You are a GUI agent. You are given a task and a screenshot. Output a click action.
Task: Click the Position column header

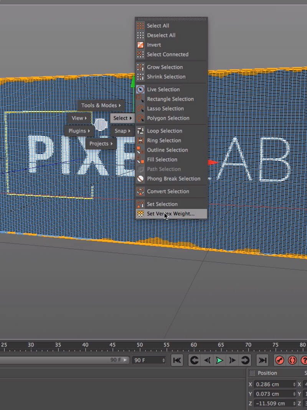point(267,373)
